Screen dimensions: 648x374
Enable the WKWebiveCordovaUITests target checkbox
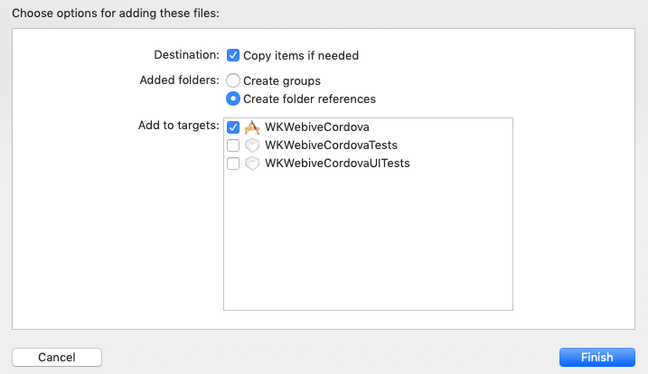233,164
